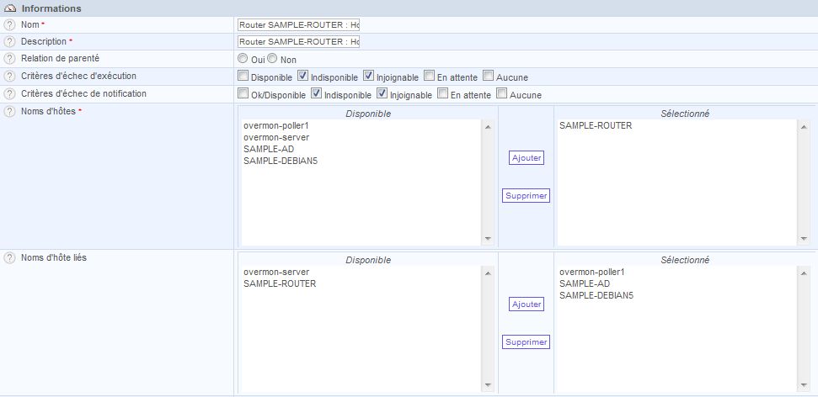Check Ok/Disponible notification criteria box
This screenshot has width=818, height=397.
pos(243,94)
